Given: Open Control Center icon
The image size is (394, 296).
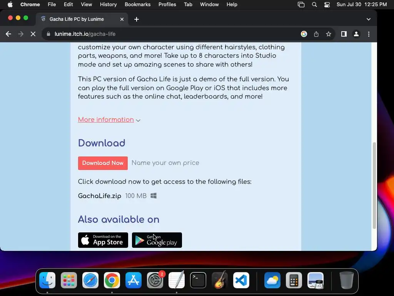Looking at the screenshot, I should click(327, 5).
